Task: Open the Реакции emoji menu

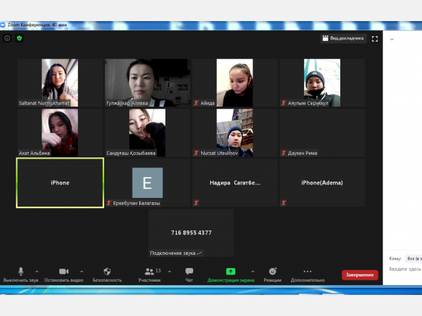Action: [272, 275]
